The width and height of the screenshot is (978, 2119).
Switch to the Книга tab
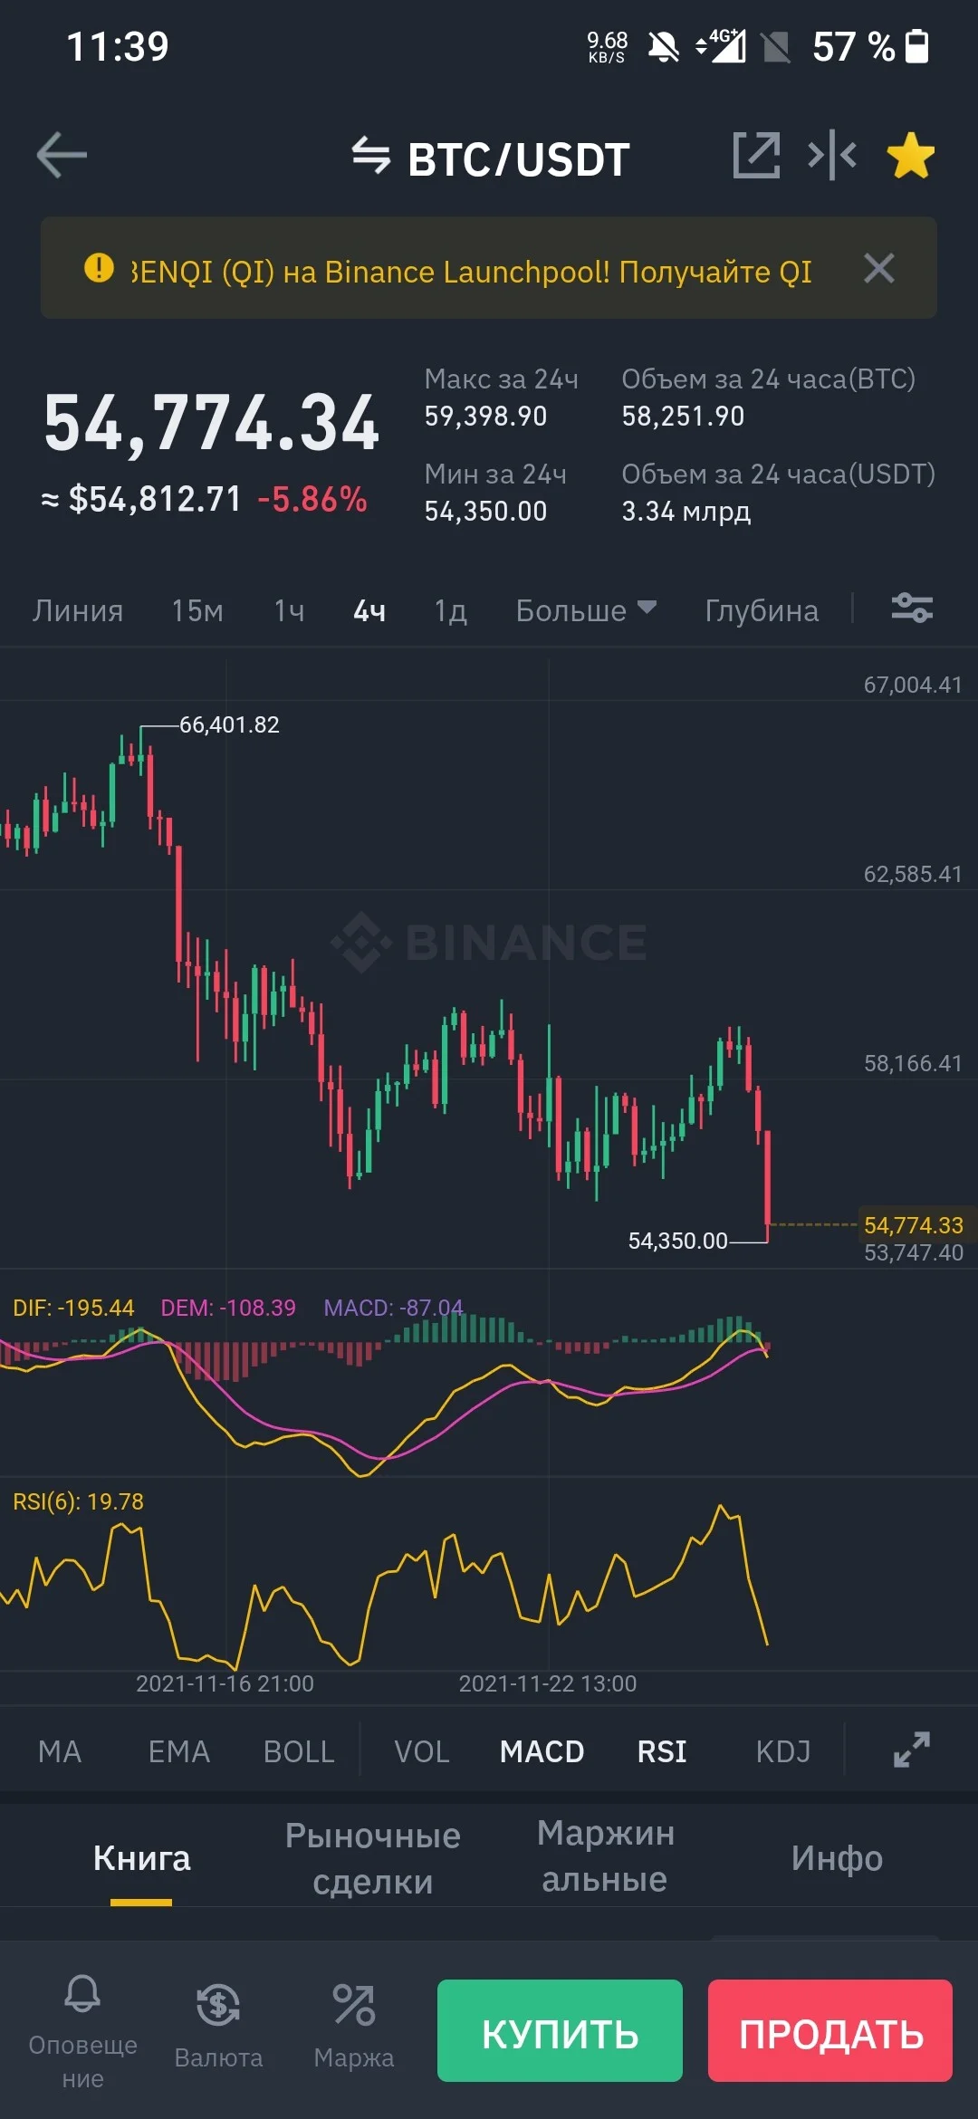142,1858
